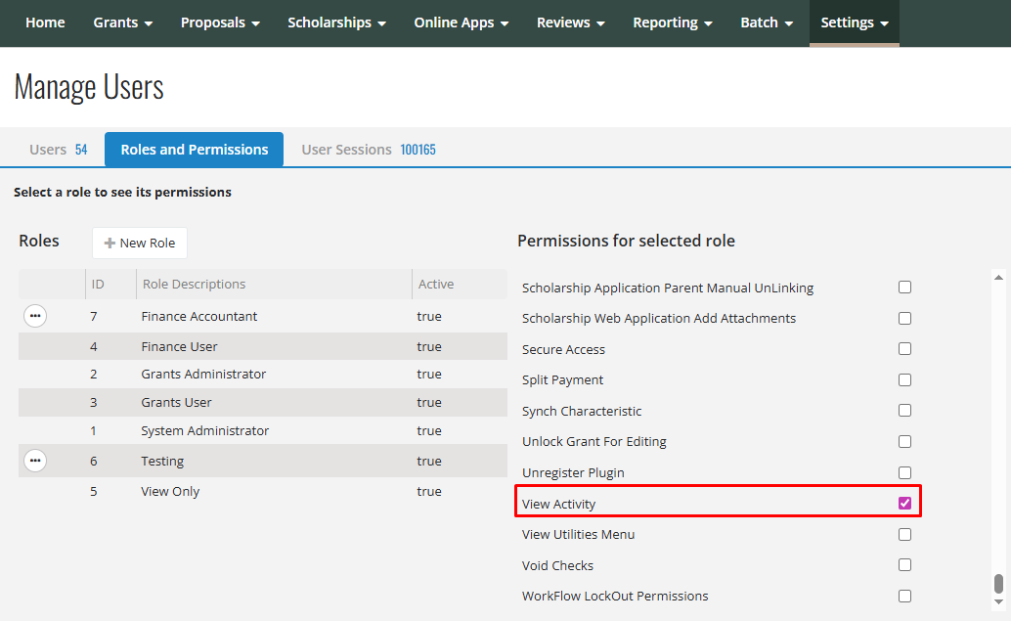This screenshot has width=1011, height=621.
Task: Enable the Split Payment permission
Action: coord(904,379)
